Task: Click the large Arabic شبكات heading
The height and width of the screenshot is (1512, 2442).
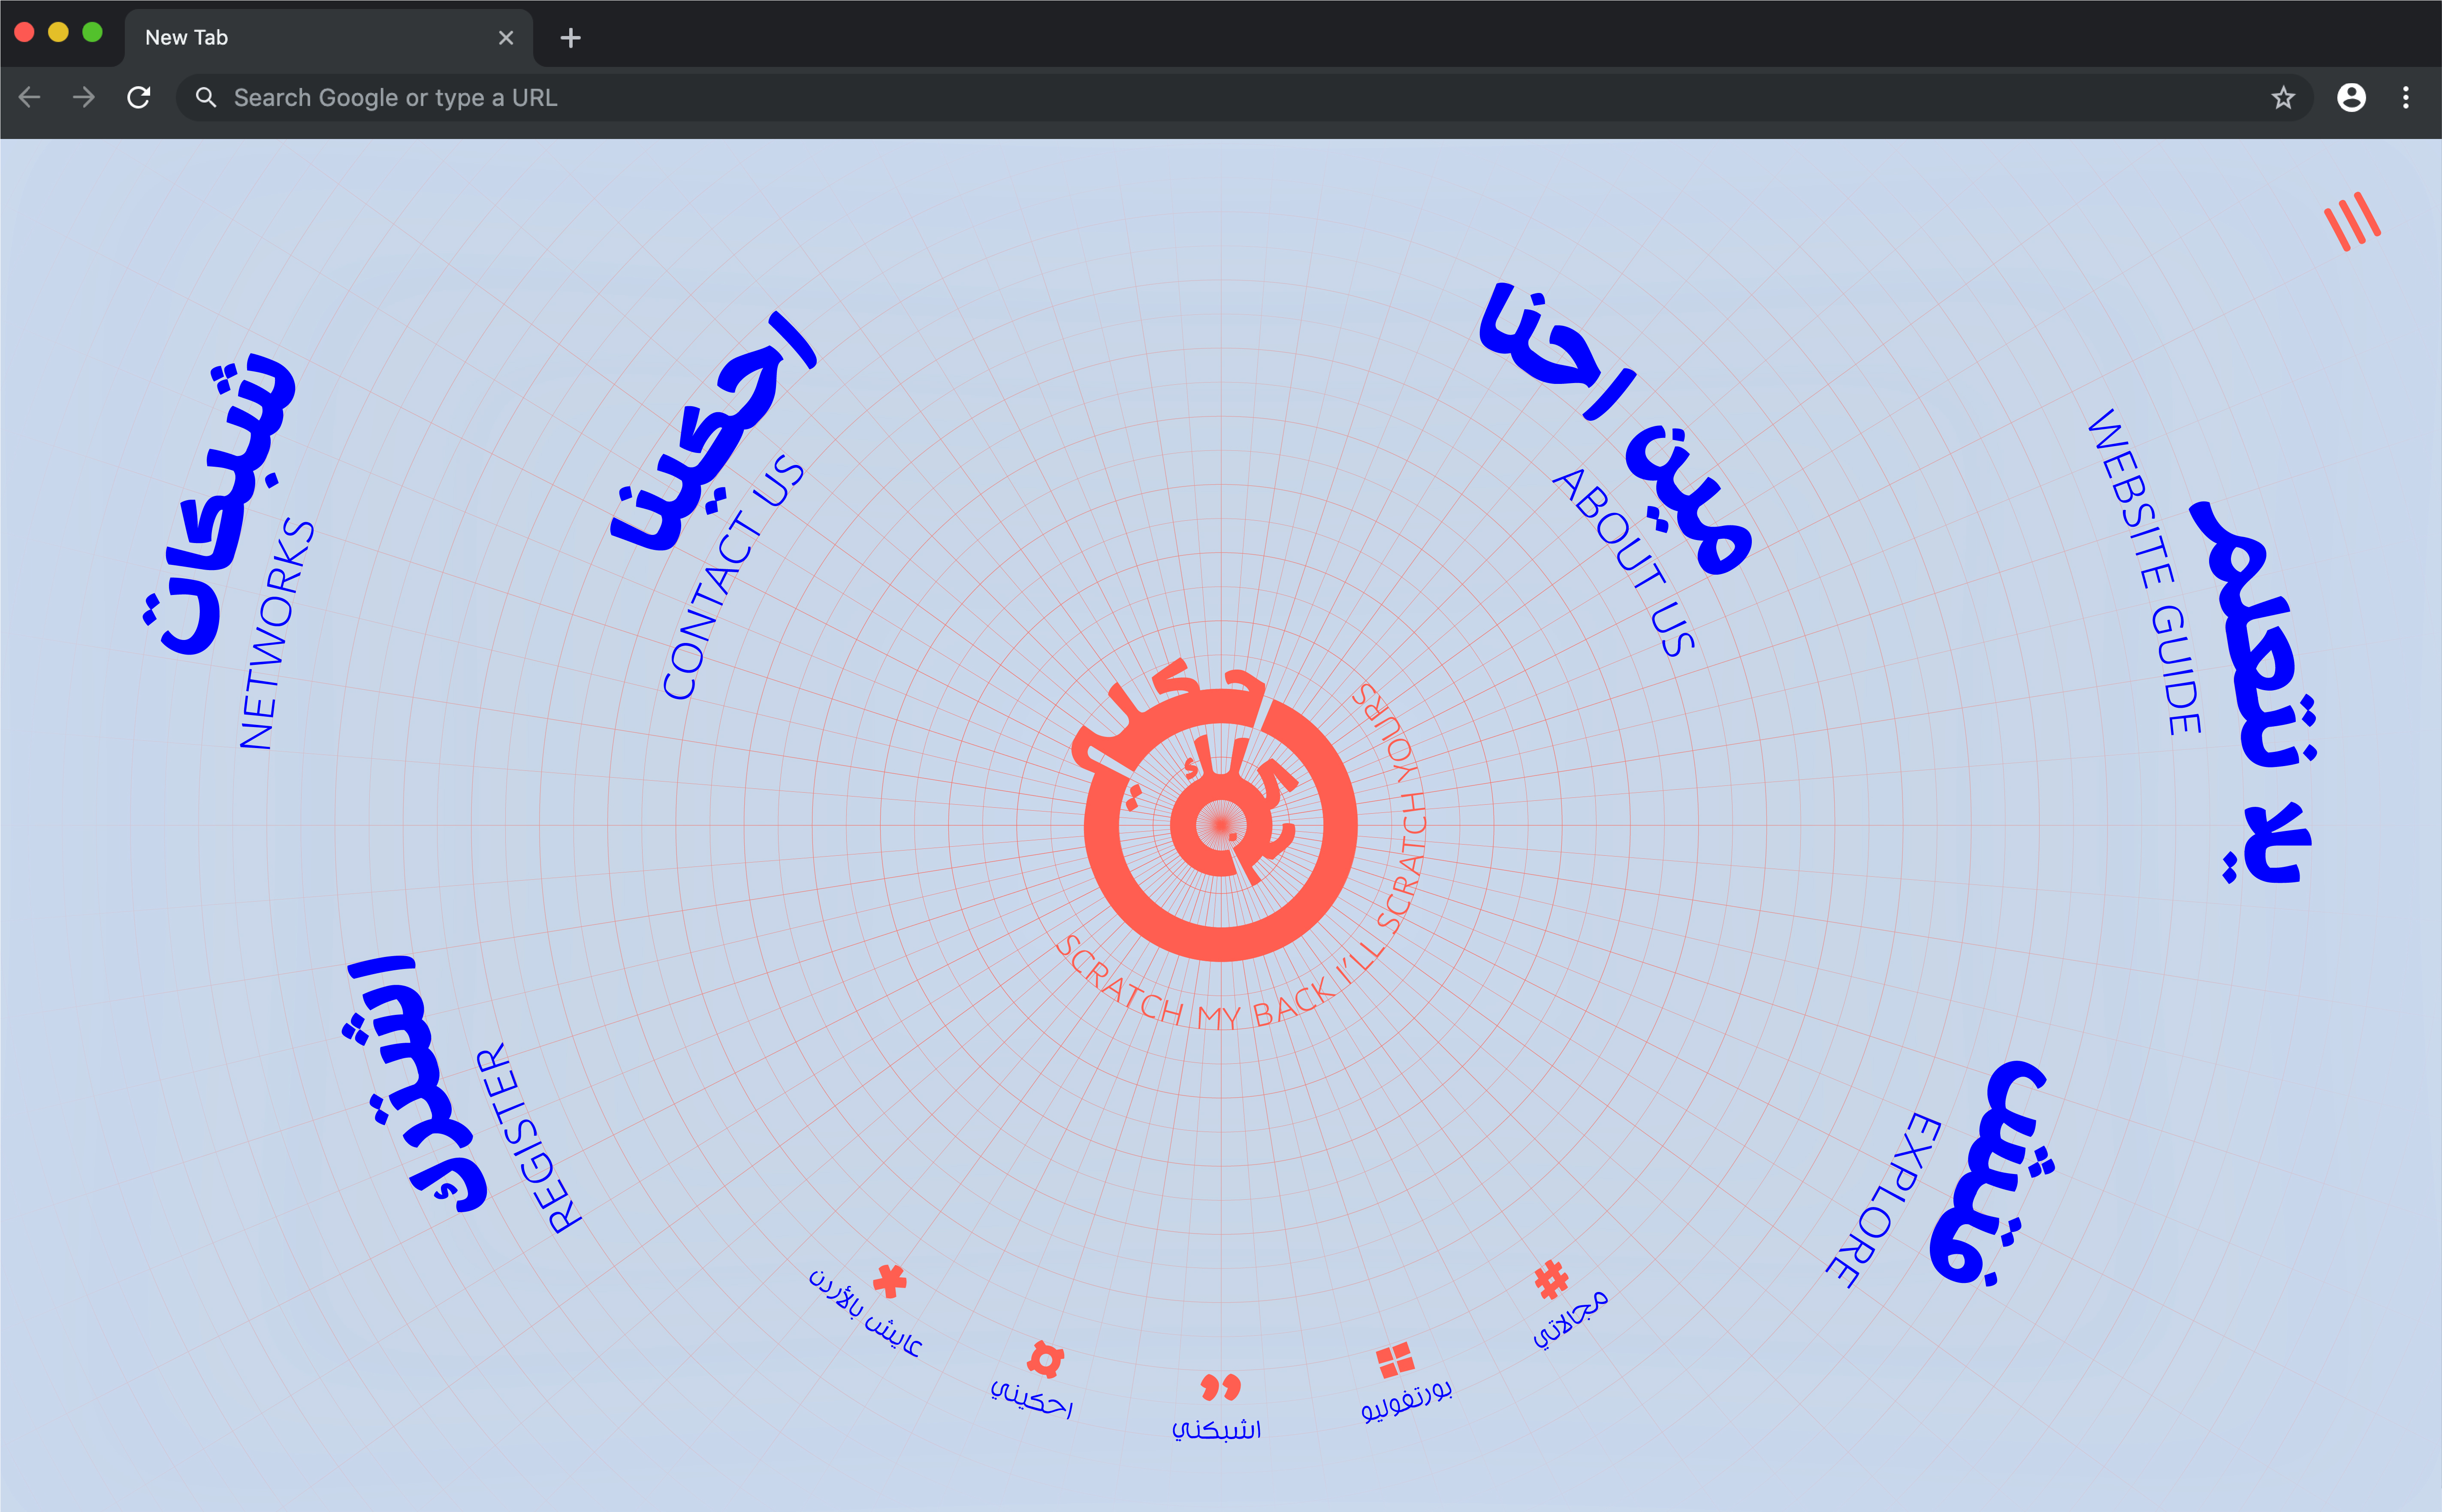Action: (x=219, y=504)
